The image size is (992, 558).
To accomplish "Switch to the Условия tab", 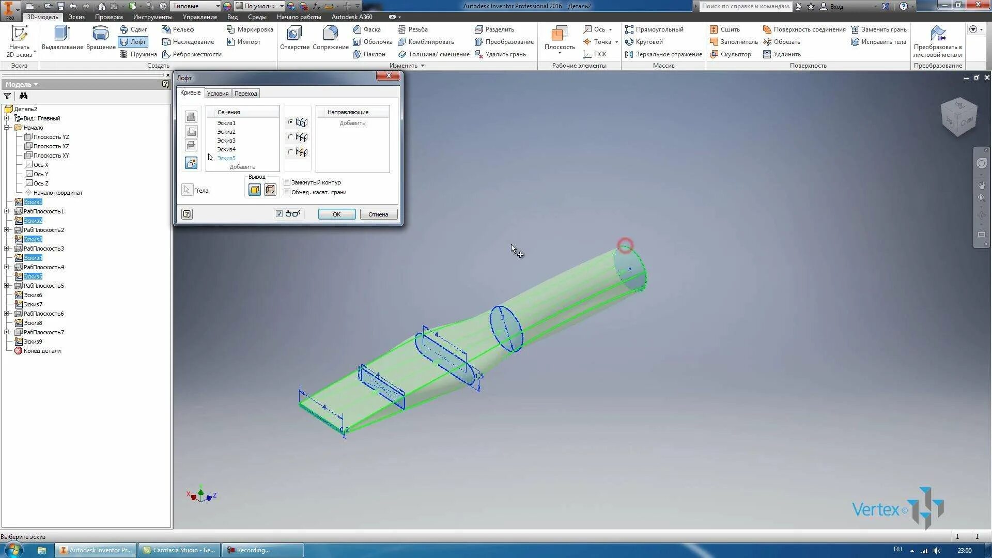I will 218,94.
